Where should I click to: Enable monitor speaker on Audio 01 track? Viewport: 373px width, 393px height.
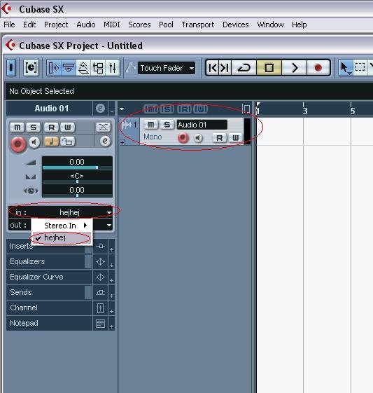click(x=198, y=138)
